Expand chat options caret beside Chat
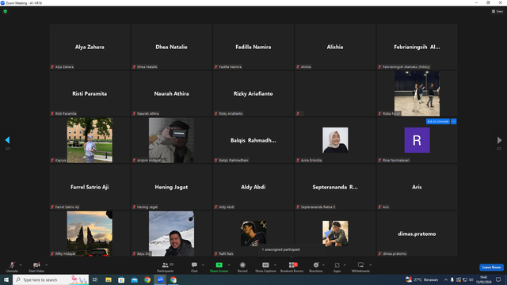 tap(203, 265)
